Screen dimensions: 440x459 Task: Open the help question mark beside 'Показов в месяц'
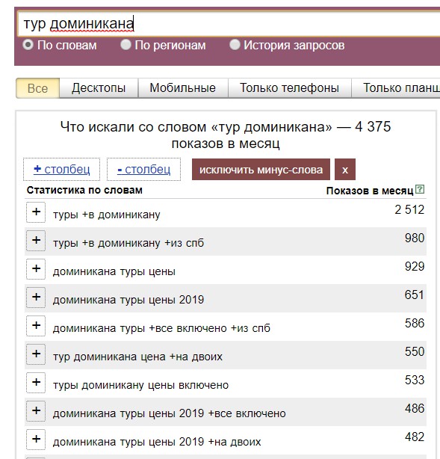point(420,189)
